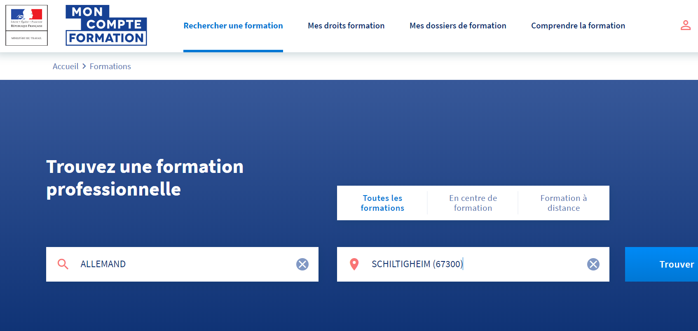
Task: Select the Toutes les formations option
Action: click(382, 203)
